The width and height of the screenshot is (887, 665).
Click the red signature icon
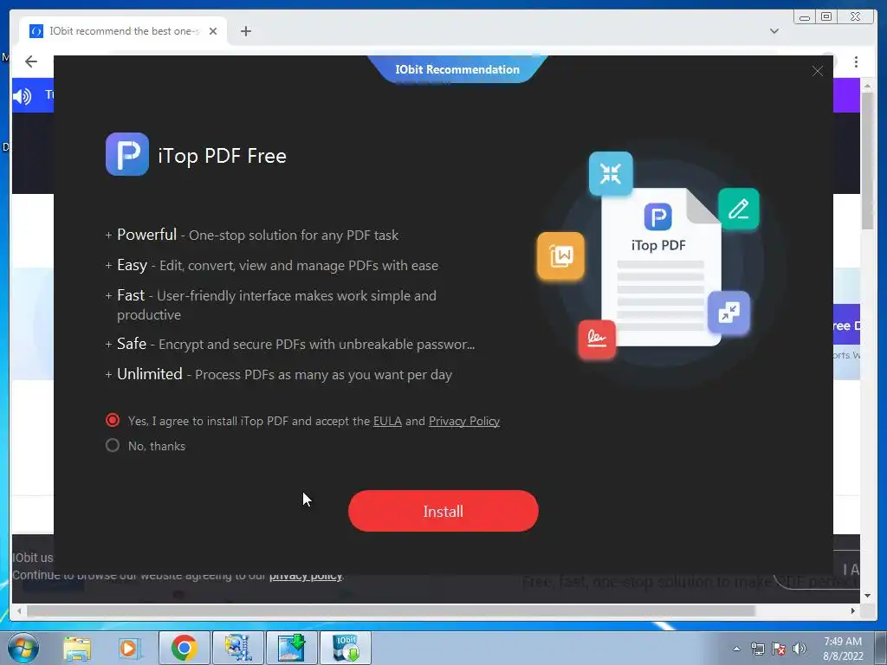coord(597,339)
